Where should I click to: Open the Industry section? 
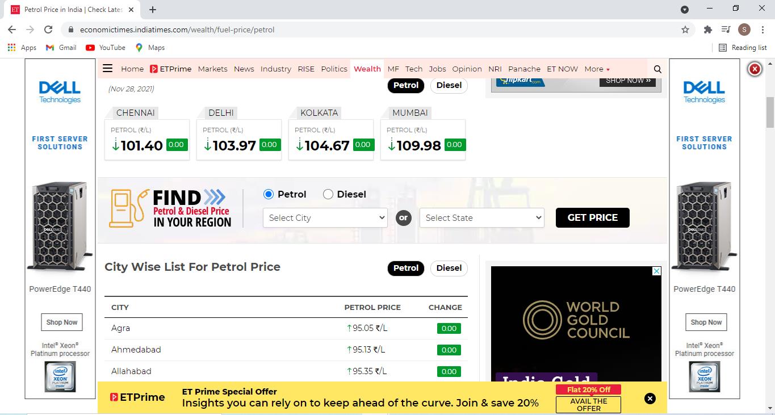(276, 69)
